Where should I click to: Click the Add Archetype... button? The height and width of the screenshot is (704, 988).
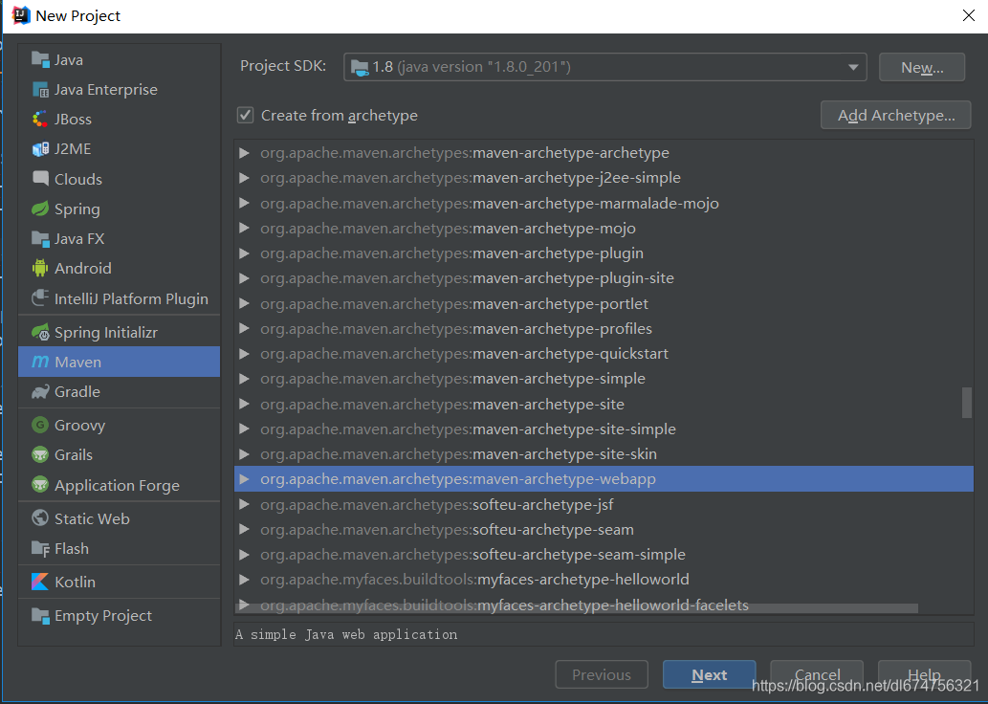coord(895,116)
